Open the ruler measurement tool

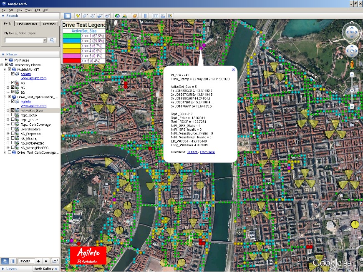[145, 16]
